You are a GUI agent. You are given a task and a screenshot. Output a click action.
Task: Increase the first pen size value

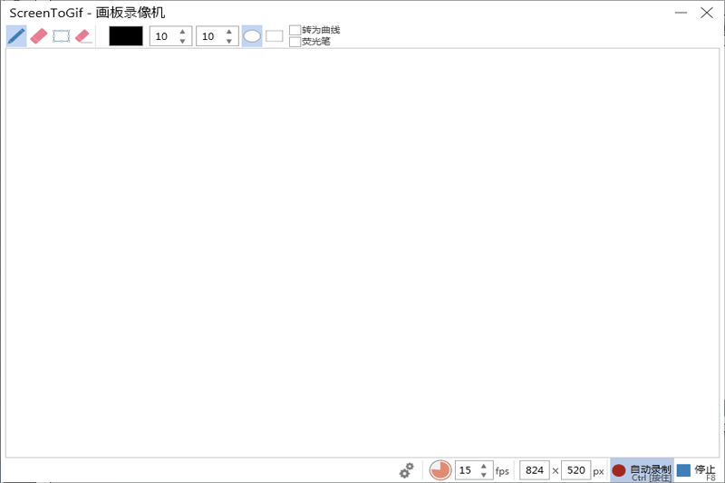pyautogui.click(x=183, y=32)
